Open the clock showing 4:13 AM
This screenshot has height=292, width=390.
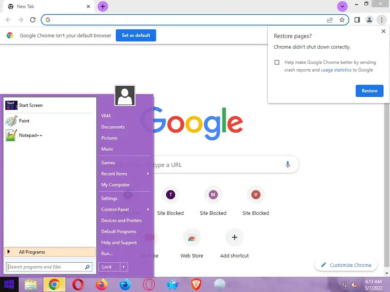[x=373, y=285]
